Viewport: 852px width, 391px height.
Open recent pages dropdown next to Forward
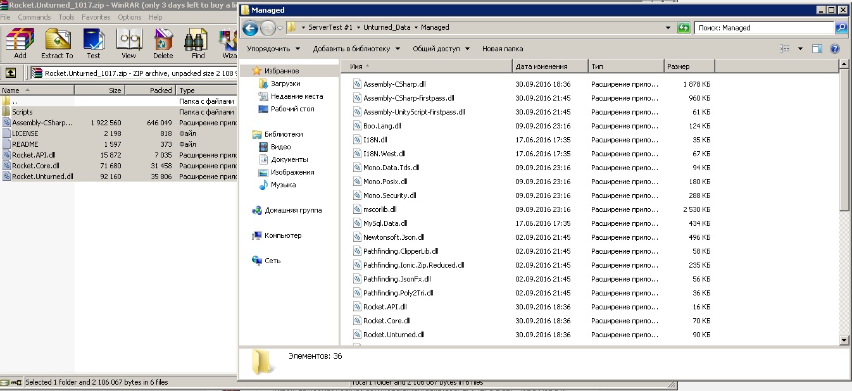pyautogui.click(x=280, y=28)
